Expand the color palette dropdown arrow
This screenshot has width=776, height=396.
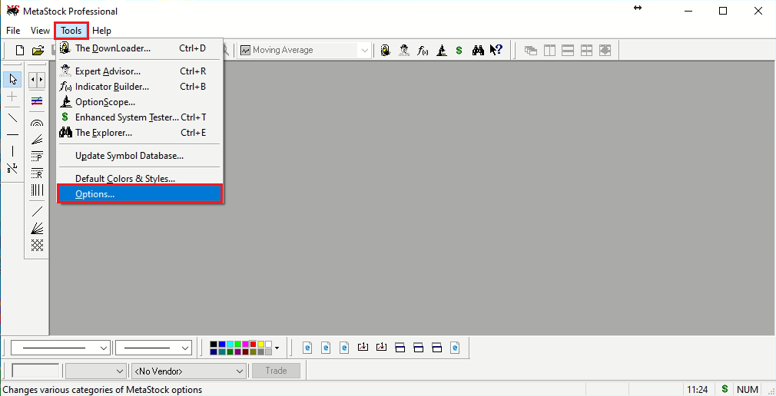coord(277,348)
